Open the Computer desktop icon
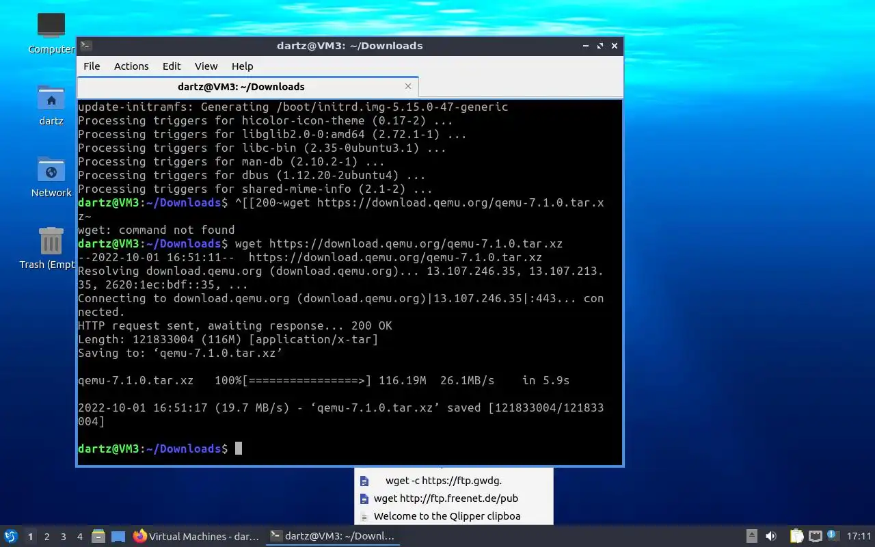875x547 pixels. [51, 34]
